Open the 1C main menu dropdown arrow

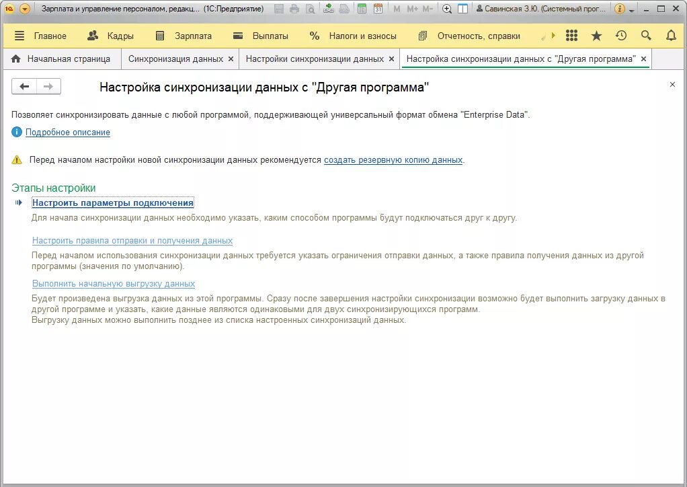pyautogui.click(x=25, y=9)
